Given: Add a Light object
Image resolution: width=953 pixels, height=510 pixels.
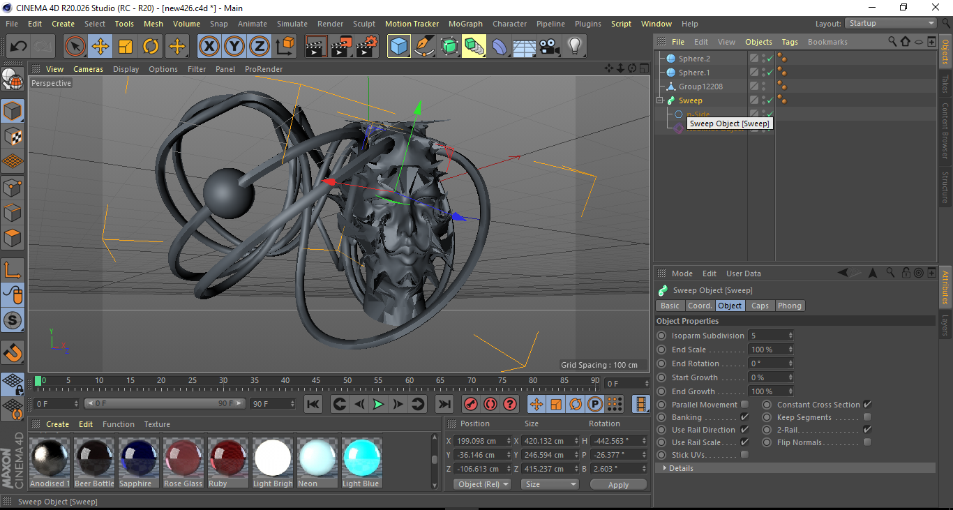Looking at the screenshot, I should tap(575, 47).
